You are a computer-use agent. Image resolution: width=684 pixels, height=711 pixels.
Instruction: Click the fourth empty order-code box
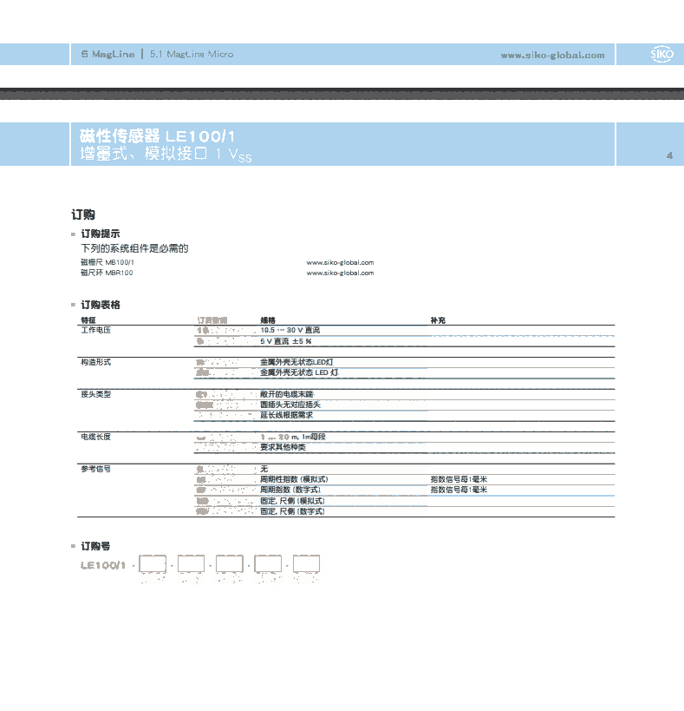tap(268, 564)
